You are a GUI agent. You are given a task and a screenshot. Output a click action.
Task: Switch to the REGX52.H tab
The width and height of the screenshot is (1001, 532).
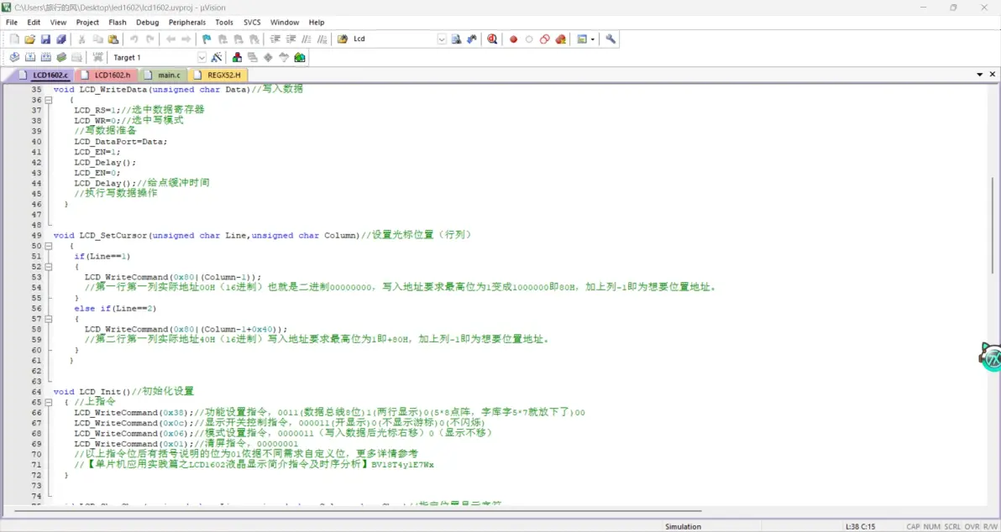point(218,76)
